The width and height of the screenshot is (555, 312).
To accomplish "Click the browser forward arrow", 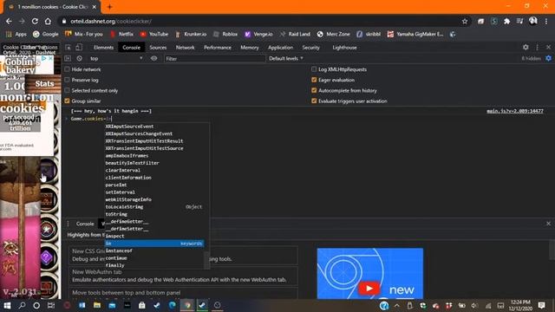I will coord(22,21).
